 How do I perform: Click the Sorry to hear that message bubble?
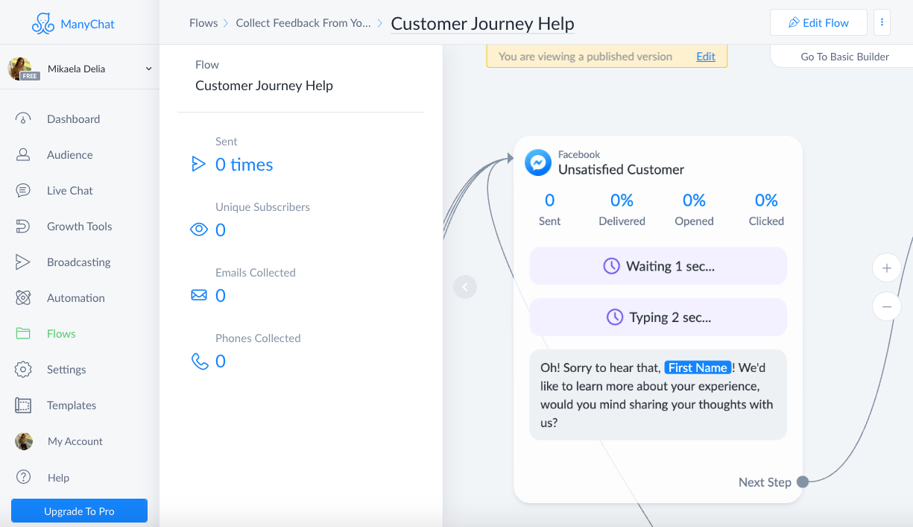tap(658, 395)
